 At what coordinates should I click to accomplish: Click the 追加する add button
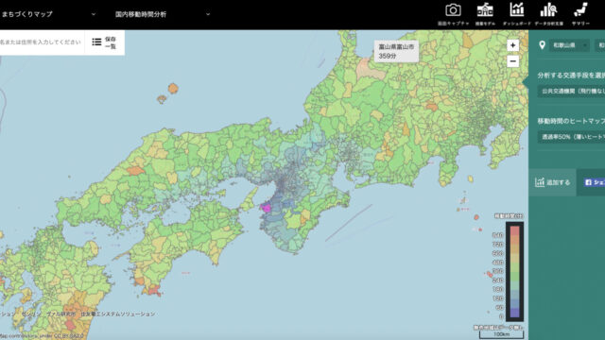point(552,182)
